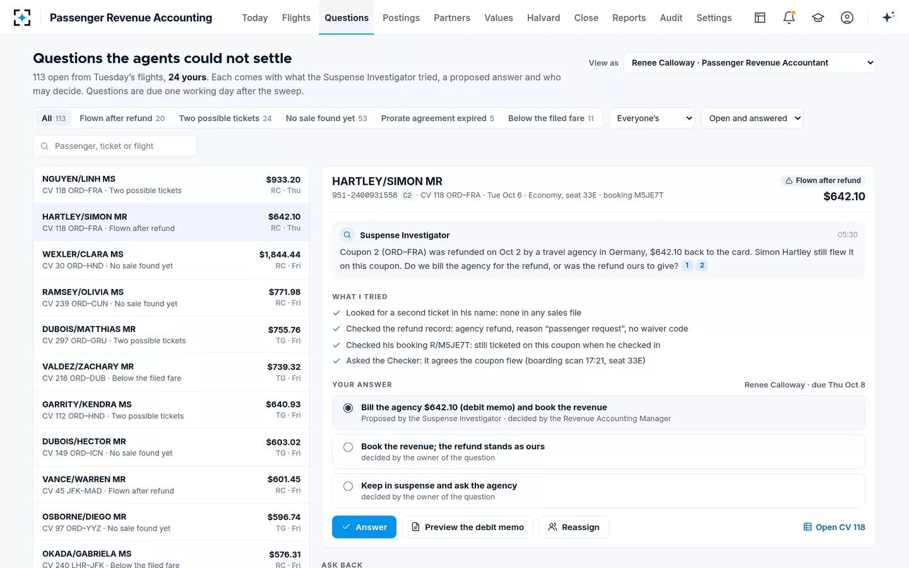The width and height of the screenshot is (909, 568).
Task: Click the app logo icon
Action: [x=22, y=18]
